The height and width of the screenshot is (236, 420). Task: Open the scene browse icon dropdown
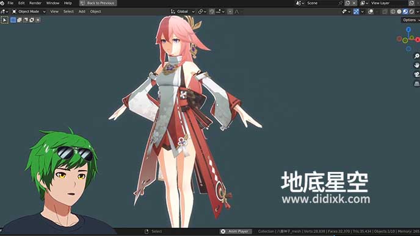tap(300, 3)
